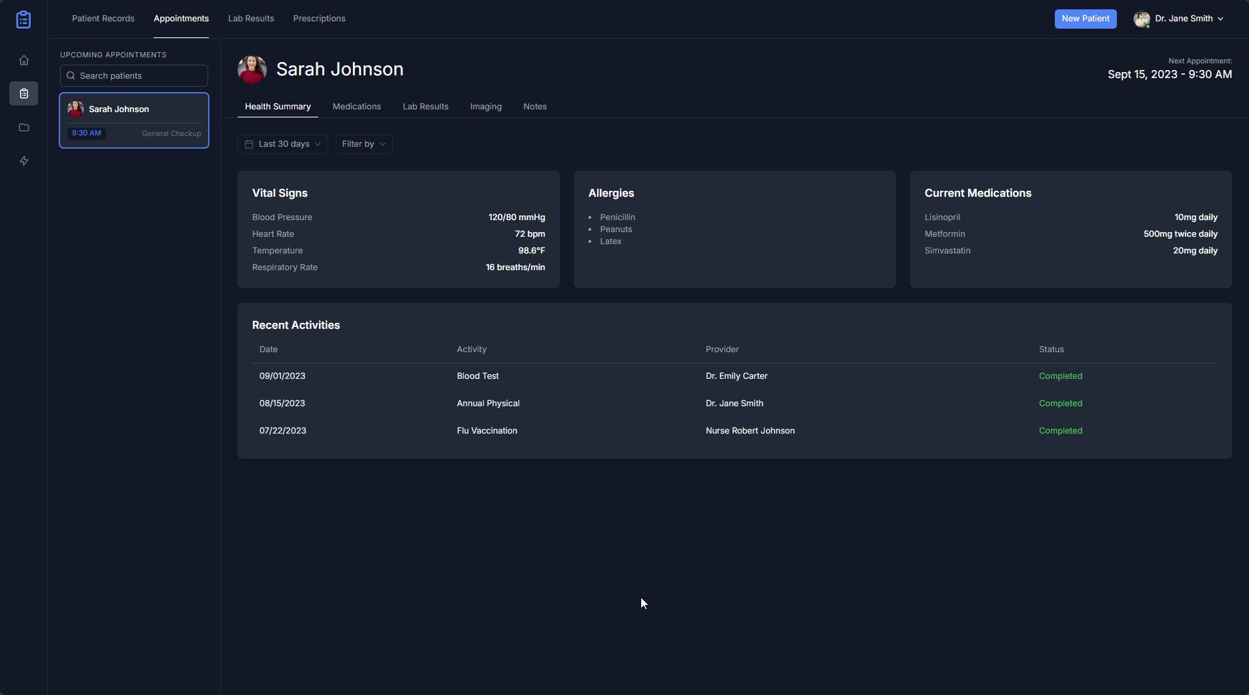Switch to the Medications tab
This screenshot has height=695, width=1249.
(x=356, y=106)
